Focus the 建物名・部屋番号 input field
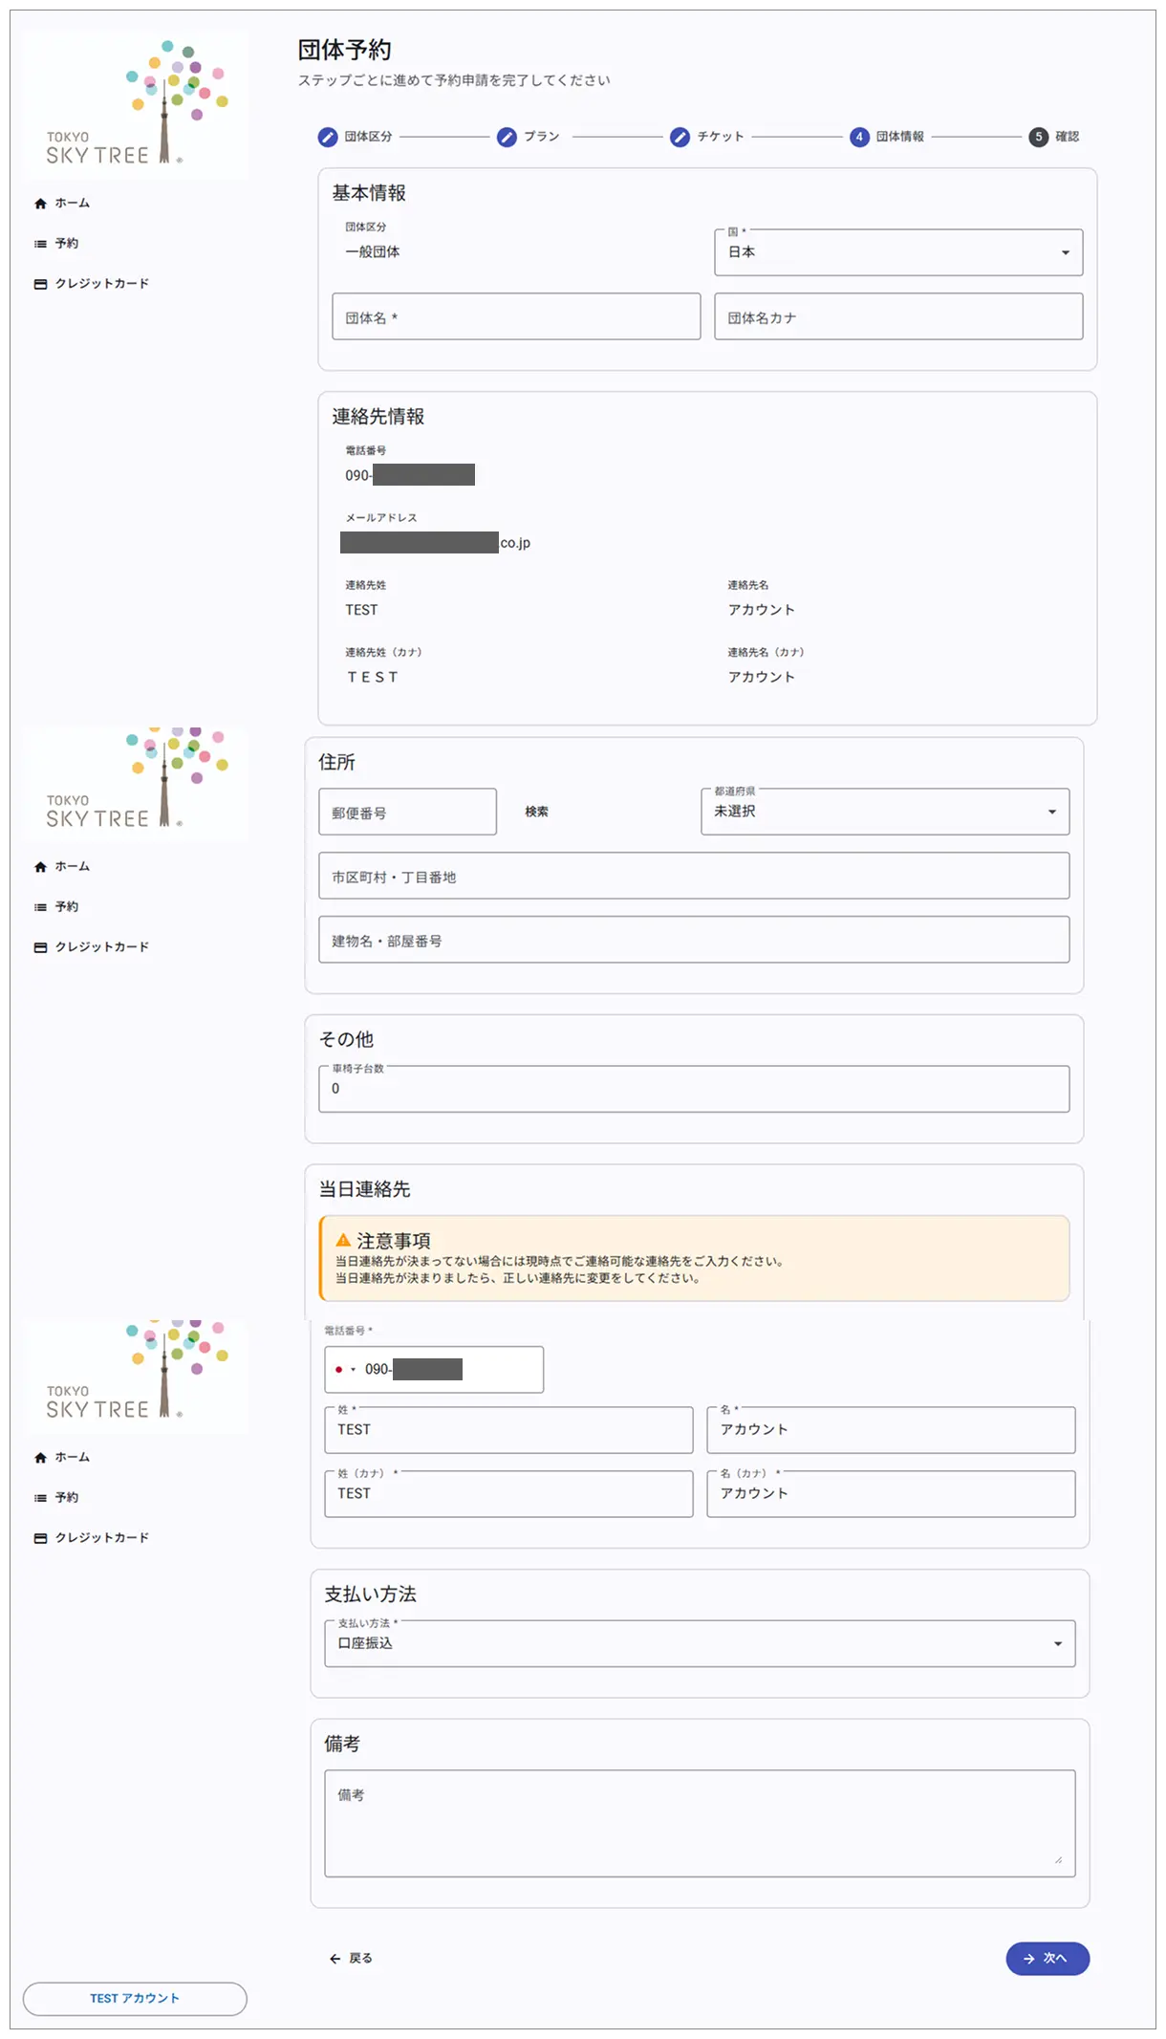The height and width of the screenshot is (2039, 1166). point(694,940)
